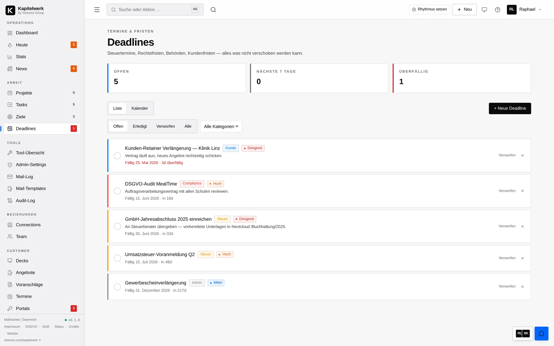The height and width of the screenshot is (346, 554).
Task: Dismiss GmbH-Jahresabschluss deadline with X
Action: pos(522,226)
